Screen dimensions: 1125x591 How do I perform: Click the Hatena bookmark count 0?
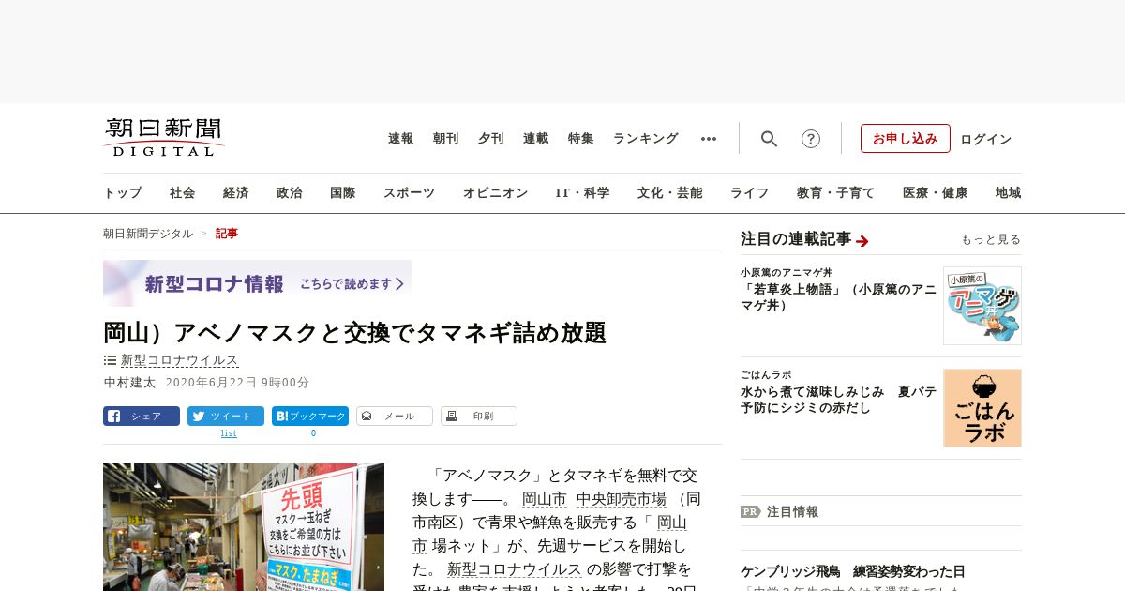click(313, 433)
